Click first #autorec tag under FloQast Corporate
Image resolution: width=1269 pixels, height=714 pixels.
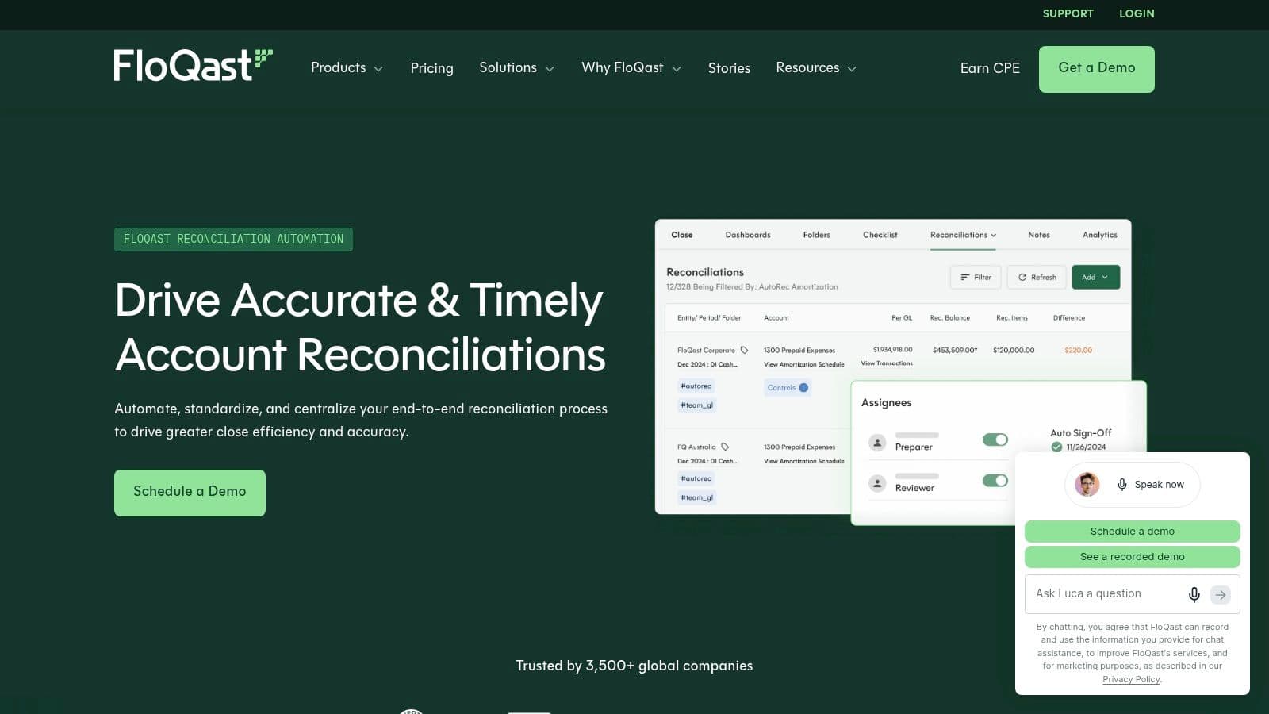[696, 386]
